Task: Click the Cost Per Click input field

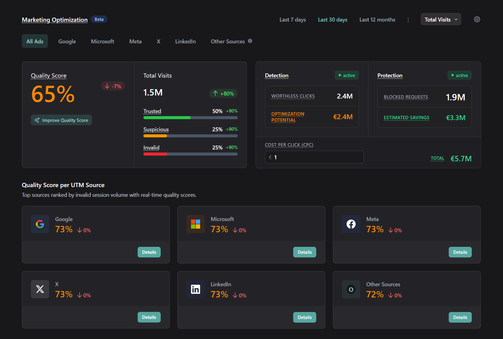Action: tap(314, 157)
